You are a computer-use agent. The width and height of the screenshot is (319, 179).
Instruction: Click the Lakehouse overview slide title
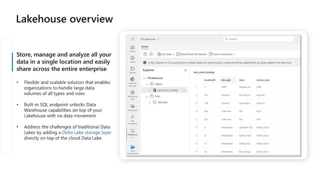[64, 19]
